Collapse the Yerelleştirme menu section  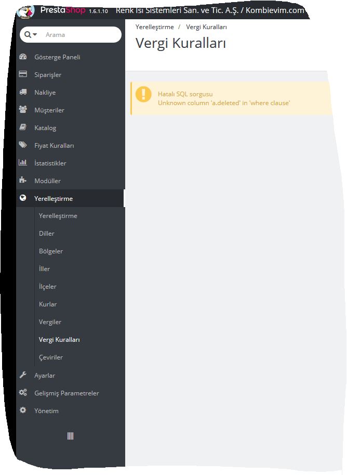point(54,198)
